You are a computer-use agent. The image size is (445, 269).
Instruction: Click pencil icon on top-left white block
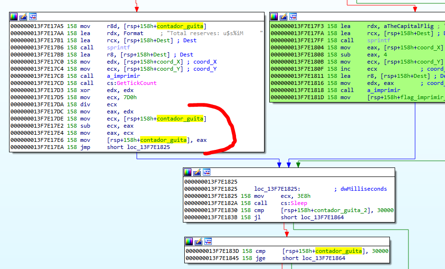[x=23, y=17]
